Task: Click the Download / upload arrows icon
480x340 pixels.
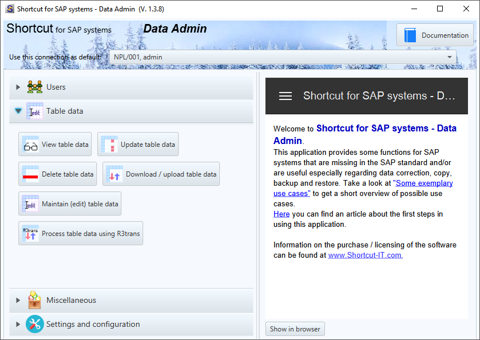Action: (115, 174)
